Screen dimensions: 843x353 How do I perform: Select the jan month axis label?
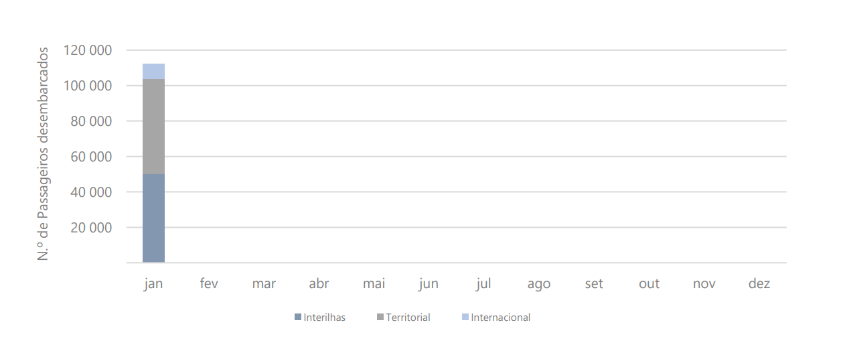(153, 284)
